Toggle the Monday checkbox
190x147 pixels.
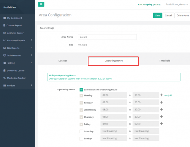[x=81, y=96]
